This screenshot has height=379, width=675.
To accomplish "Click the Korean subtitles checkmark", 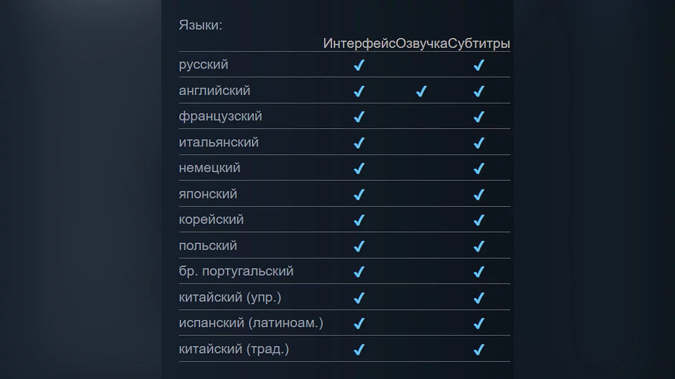I will click(x=479, y=221).
